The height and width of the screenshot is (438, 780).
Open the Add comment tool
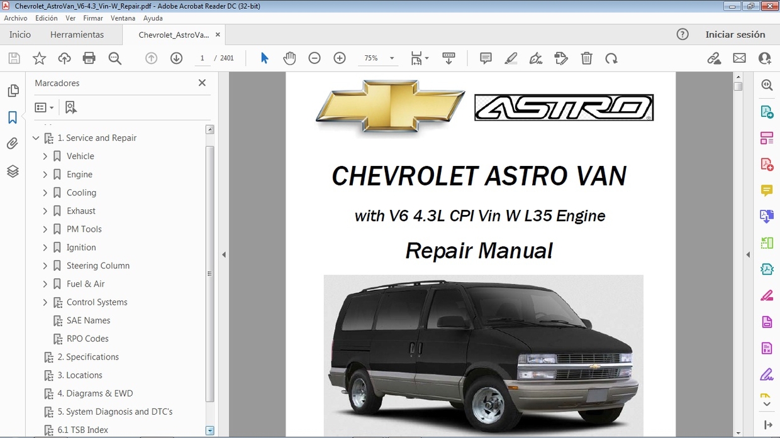(486, 58)
